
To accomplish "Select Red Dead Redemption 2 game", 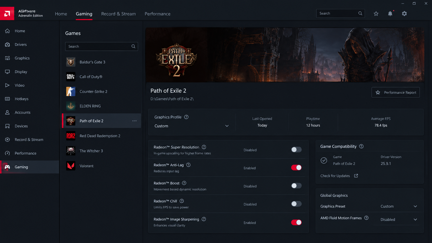I will pos(102,136).
